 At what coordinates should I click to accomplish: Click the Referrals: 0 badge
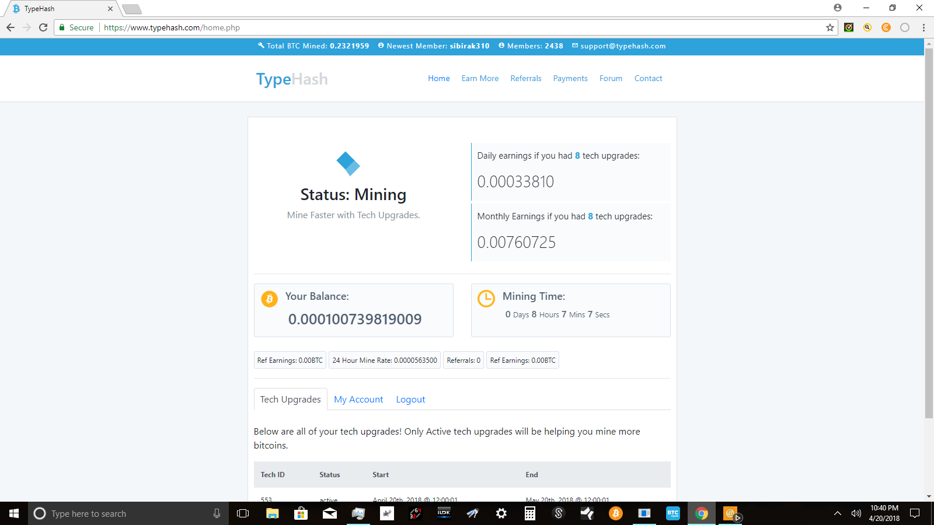463,360
